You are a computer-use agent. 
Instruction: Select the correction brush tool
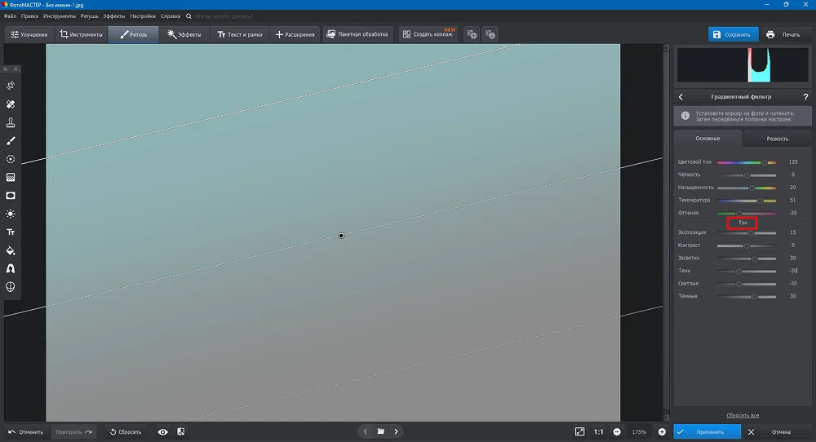[11, 140]
